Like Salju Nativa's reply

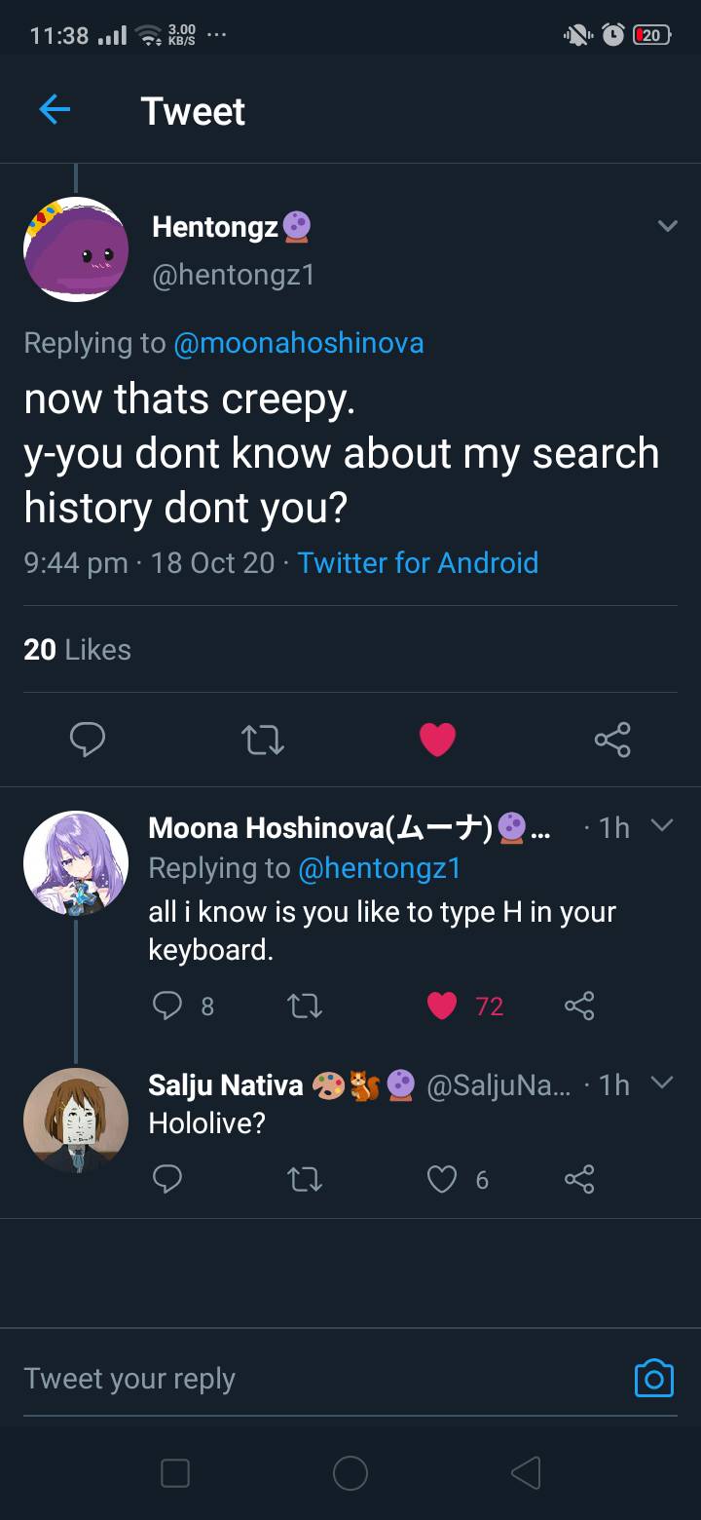point(442,1179)
